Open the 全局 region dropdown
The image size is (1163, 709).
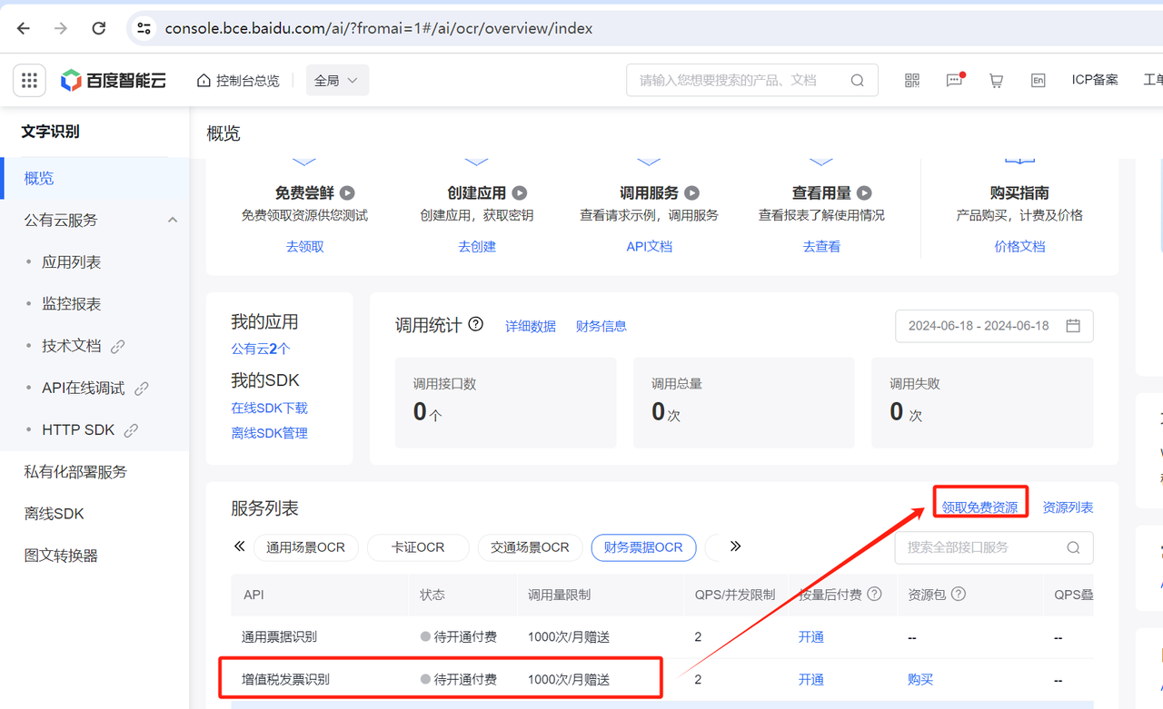tap(336, 81)
